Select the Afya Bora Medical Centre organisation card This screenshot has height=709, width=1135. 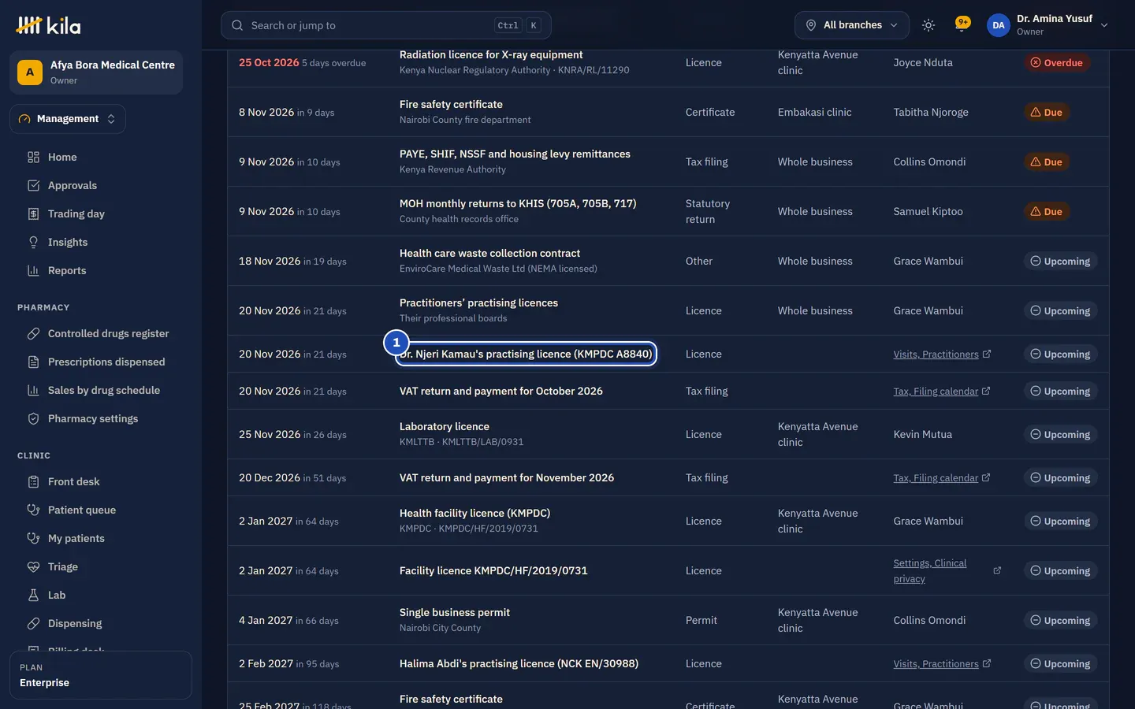(96, 72)
